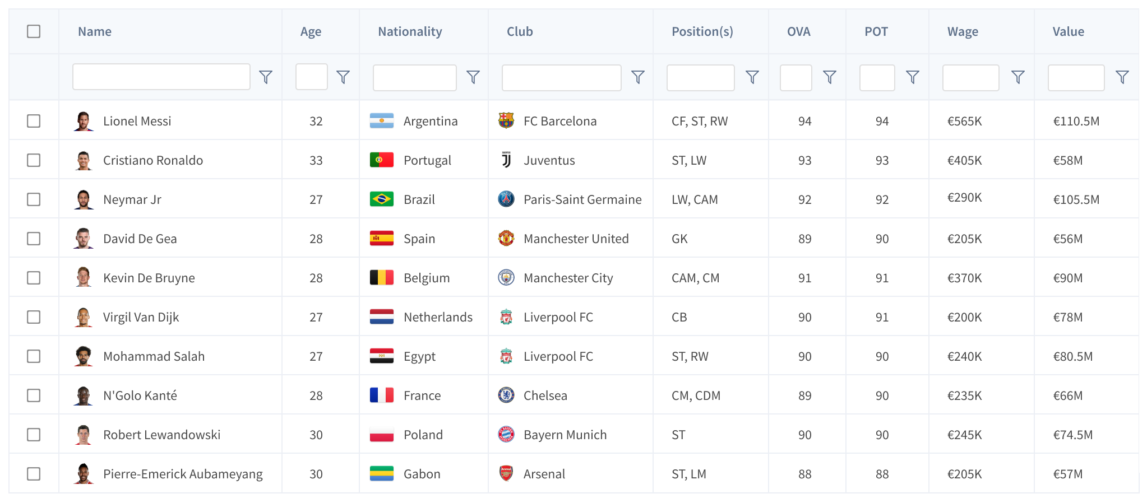The image size is (1147, 503).
Task: Toggle the select-all header checkbox
Action: tap(34, 31)
